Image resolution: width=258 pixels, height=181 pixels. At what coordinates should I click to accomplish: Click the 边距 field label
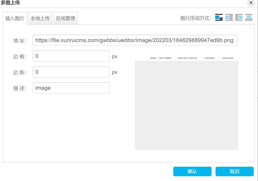point(20,72)
